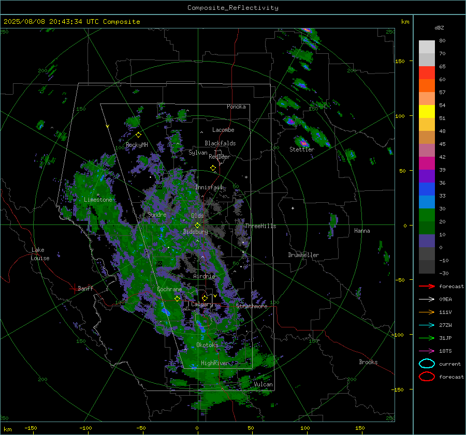Screen dimensions: 466x435
Task: Click the Limestone label
Action: point(98,200)
